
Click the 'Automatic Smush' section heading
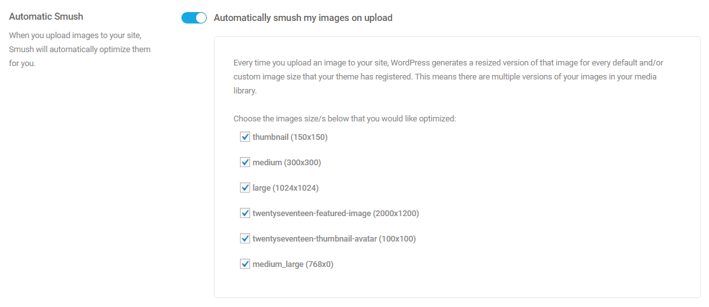[x=46, y=17]
